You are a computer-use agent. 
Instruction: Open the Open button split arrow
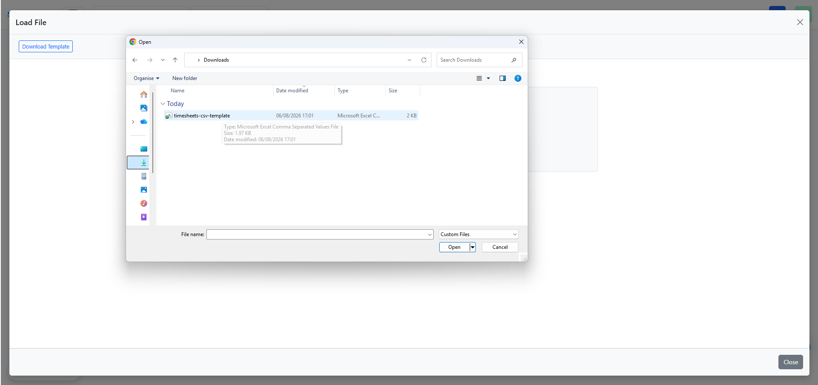click(472, 247)
